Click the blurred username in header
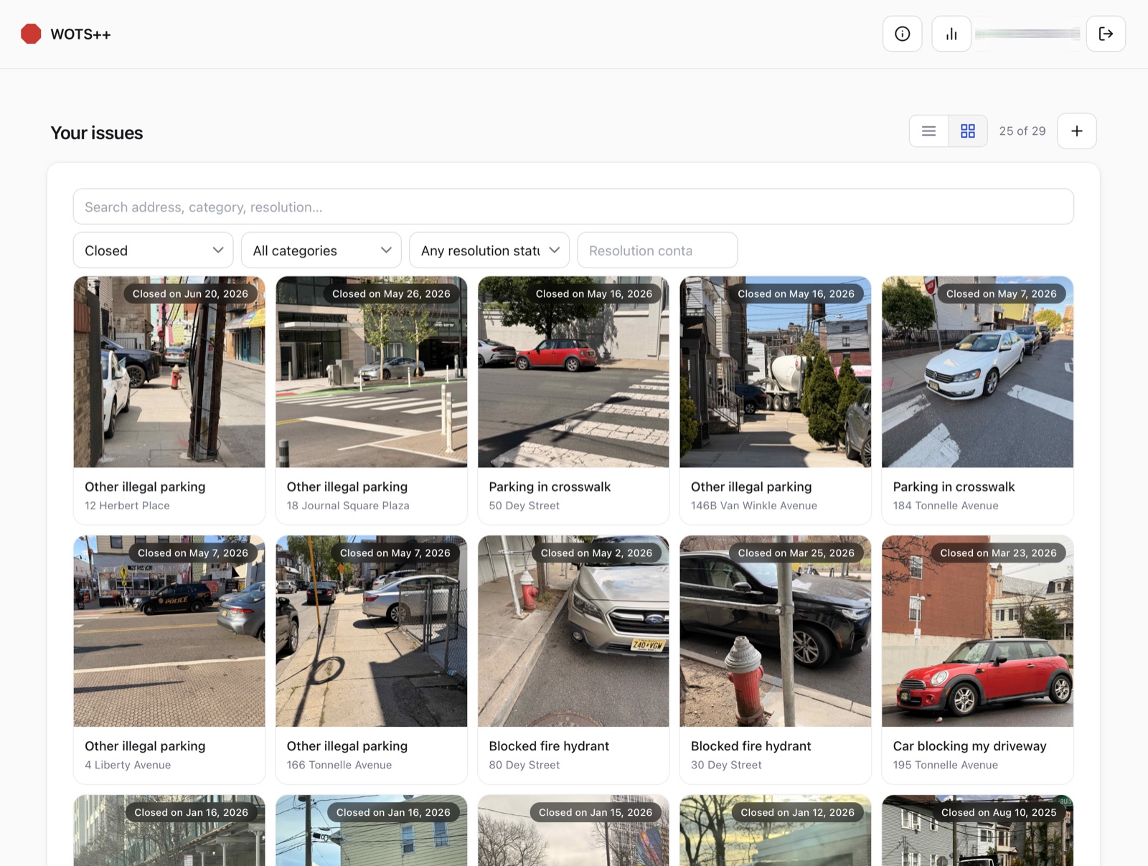1148x866 pixels. (1027, 34)
